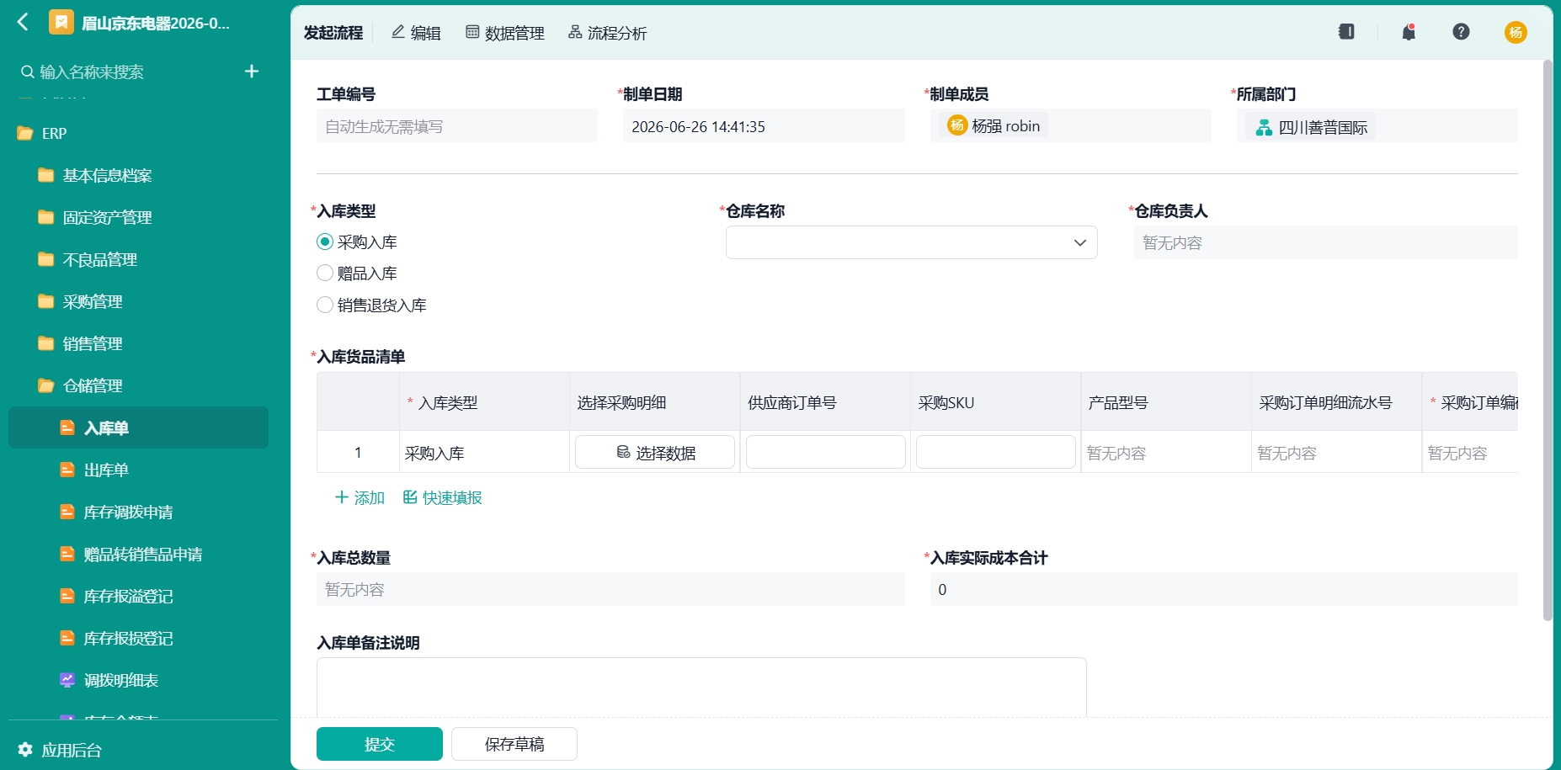Click the 出库单 form icon in sidebar
Viewport: 1561px width, 770px height.
point(67,470)
